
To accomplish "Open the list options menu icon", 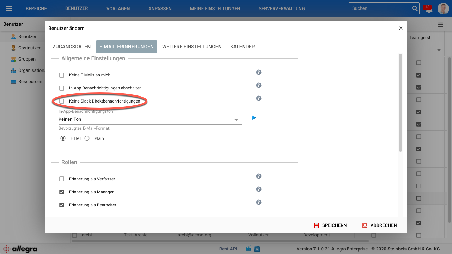I will tap(441, 25).
